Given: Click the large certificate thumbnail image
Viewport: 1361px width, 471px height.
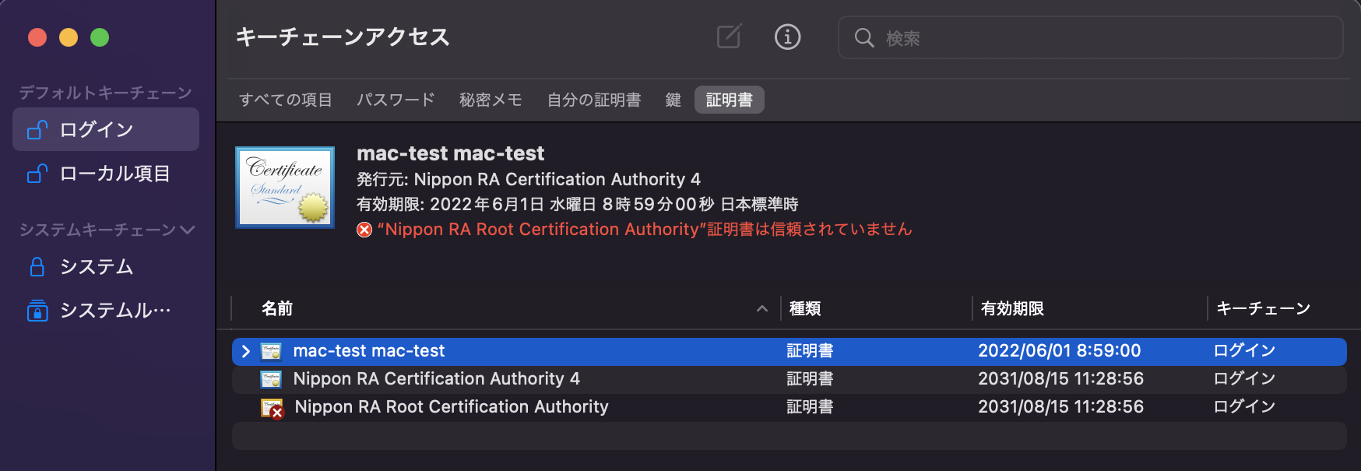Looking at the screenshot, I should coord(285,188).
